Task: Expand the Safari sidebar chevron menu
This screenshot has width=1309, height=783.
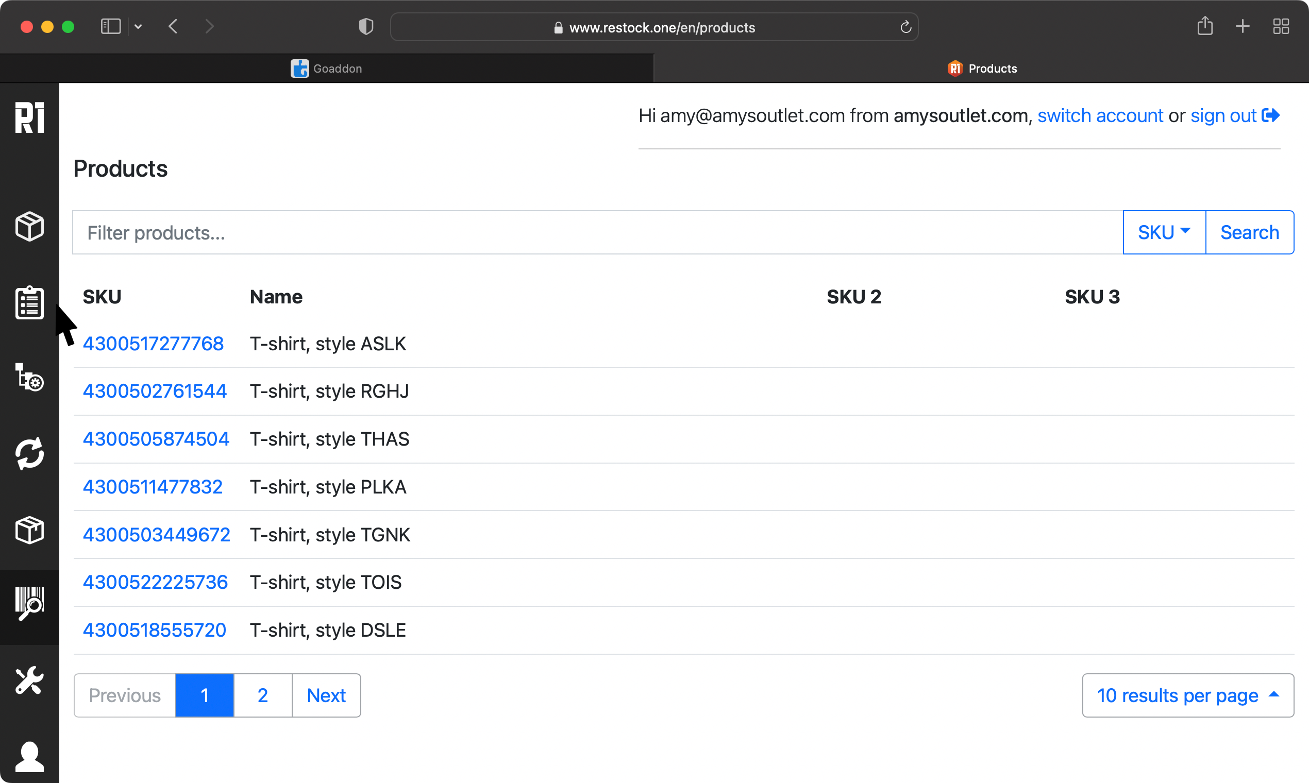Action: (138, 26)
